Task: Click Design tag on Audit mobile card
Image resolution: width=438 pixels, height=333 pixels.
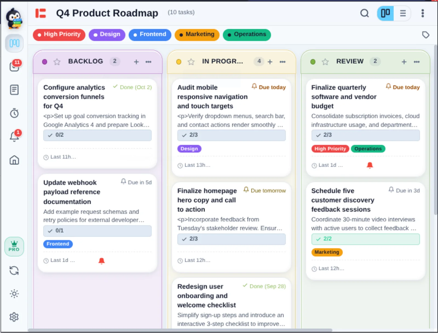Action: pos(189,149)
